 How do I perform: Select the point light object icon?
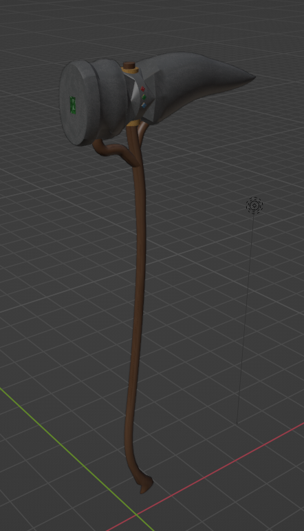tap(254, 205)
